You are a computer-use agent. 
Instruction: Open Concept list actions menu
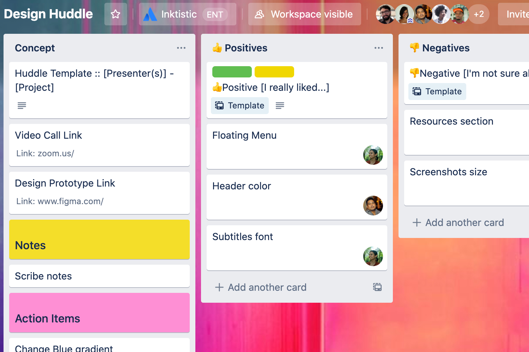[x=181, y=48]
